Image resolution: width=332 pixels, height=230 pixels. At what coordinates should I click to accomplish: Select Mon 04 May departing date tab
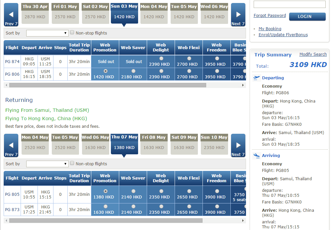[x=154, y=14]
